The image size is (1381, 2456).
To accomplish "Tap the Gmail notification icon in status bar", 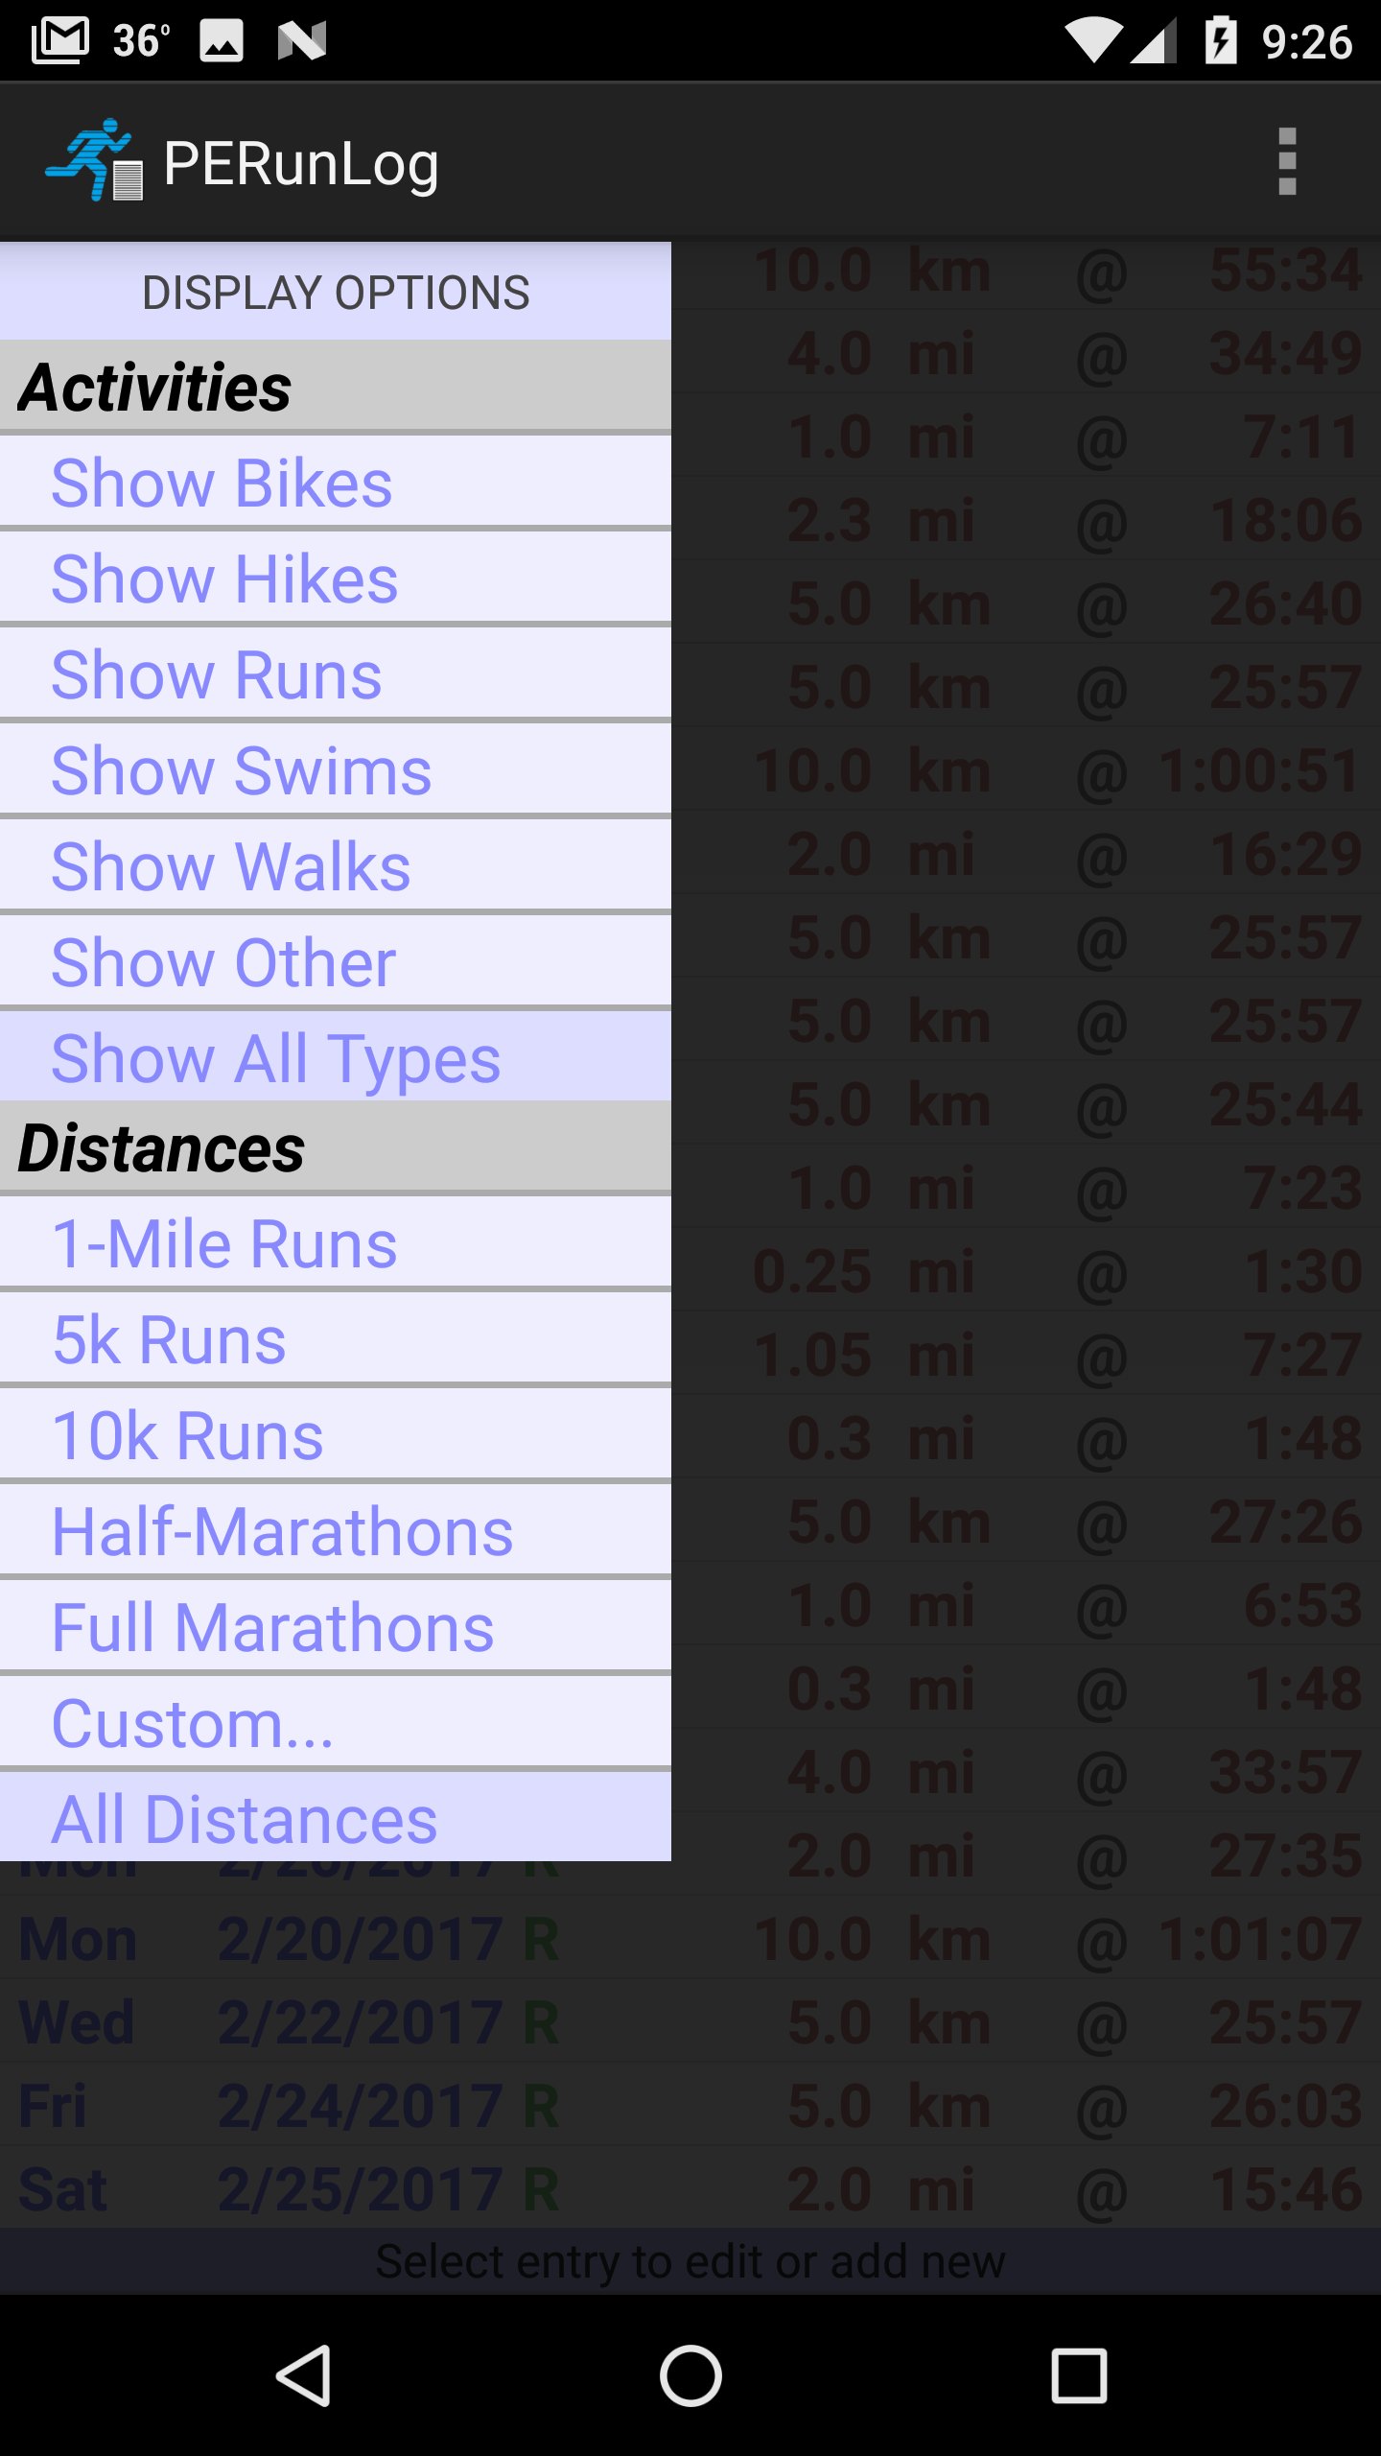I will (58, 38).
